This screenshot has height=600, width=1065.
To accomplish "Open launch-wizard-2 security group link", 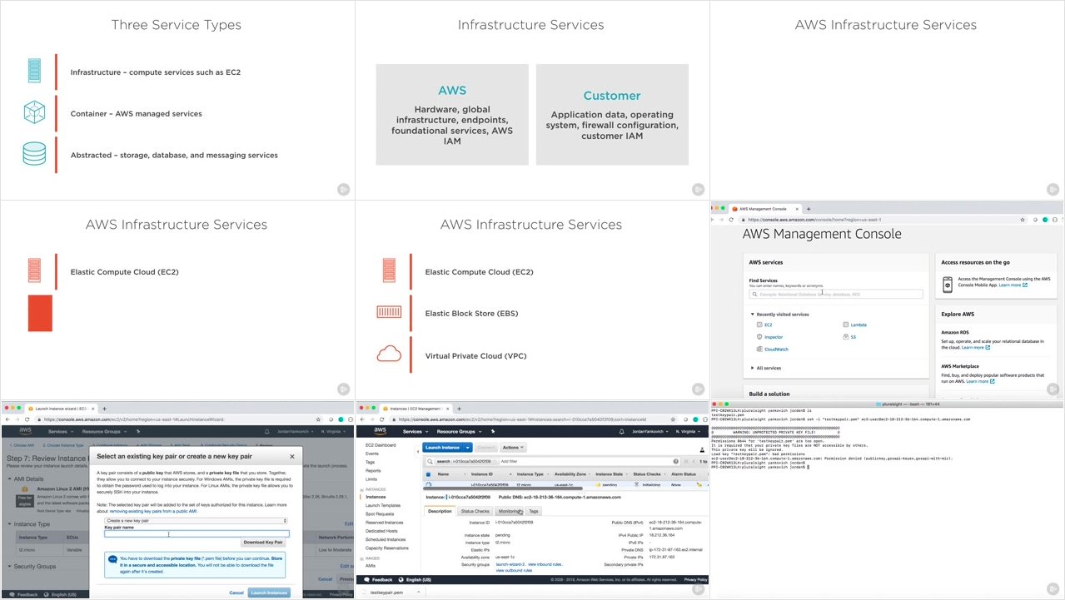I will [x=510, y=564].
